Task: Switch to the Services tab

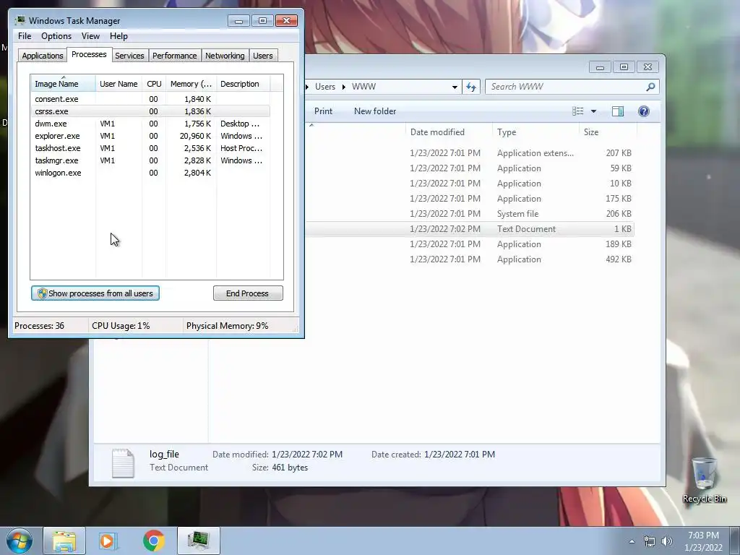Action: [x=129, y=56]
